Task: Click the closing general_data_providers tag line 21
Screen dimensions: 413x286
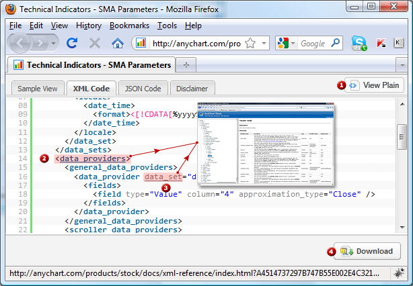Action: [123, 221]
